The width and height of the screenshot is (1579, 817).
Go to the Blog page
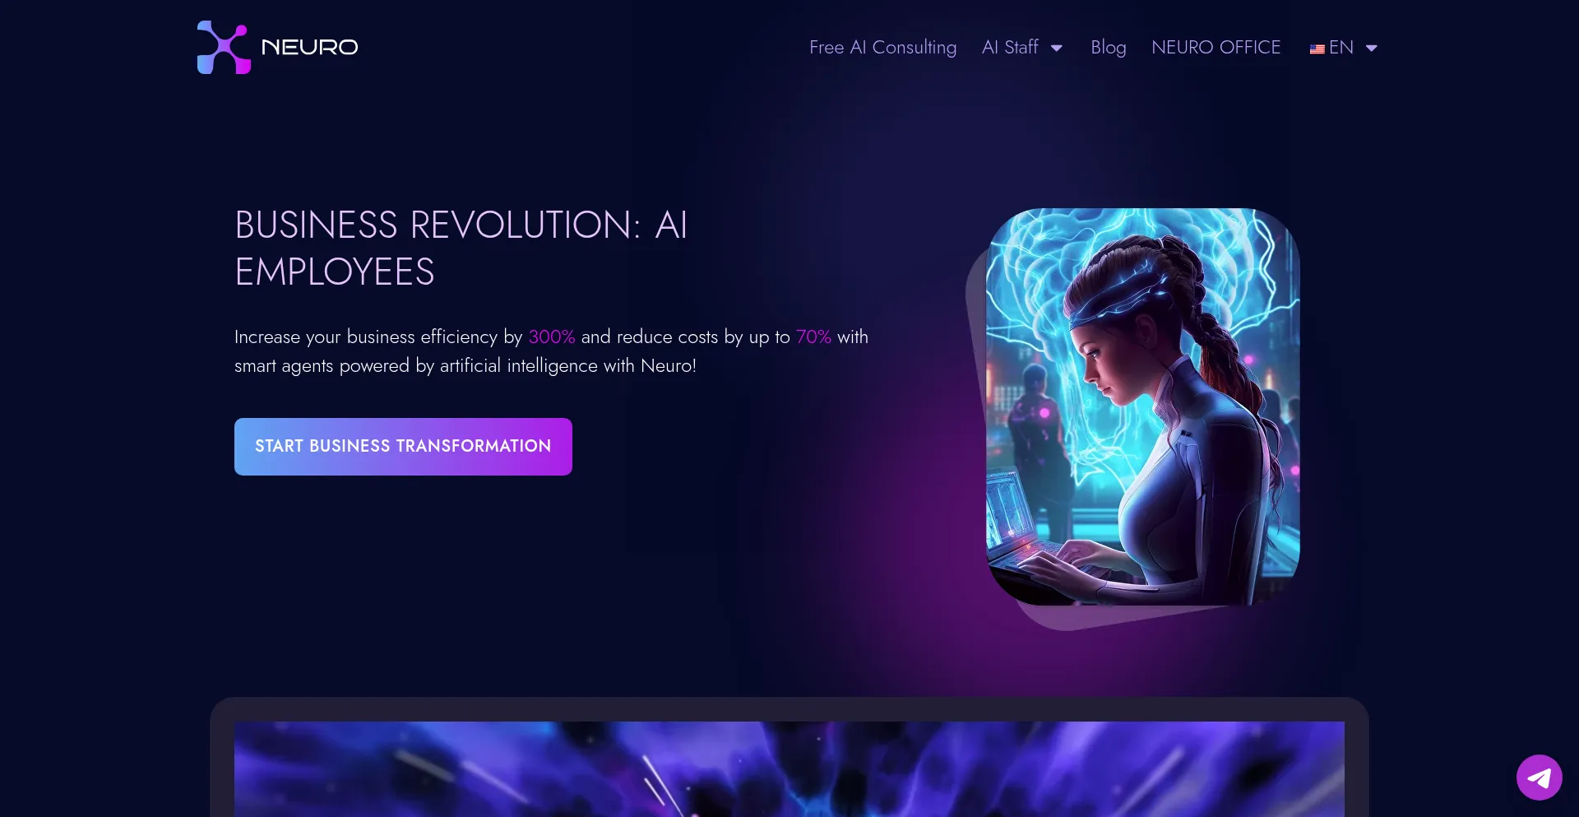pyautogui.click(x=1108, y=48)
